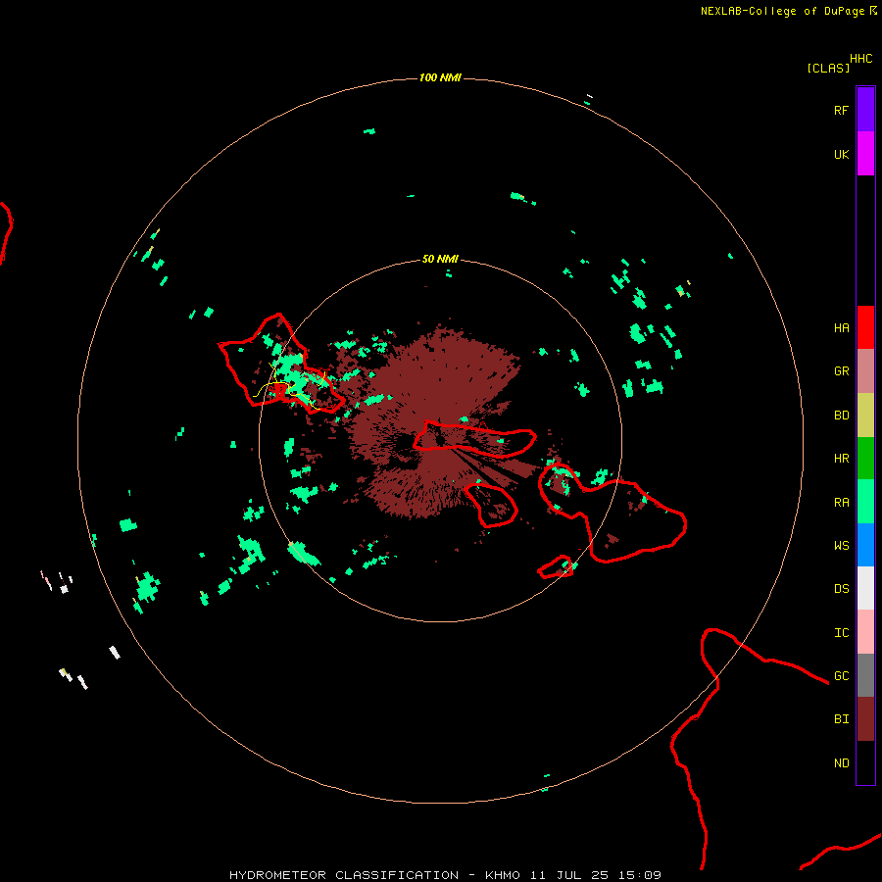Click the HA legend label
This screenshot has height=882, width=882.
point(841,328)
